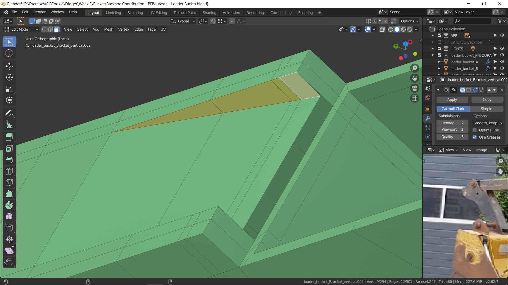The image size is (508, 285).
Task: Expand the REF collection in outliner
Action: (433, 35)
